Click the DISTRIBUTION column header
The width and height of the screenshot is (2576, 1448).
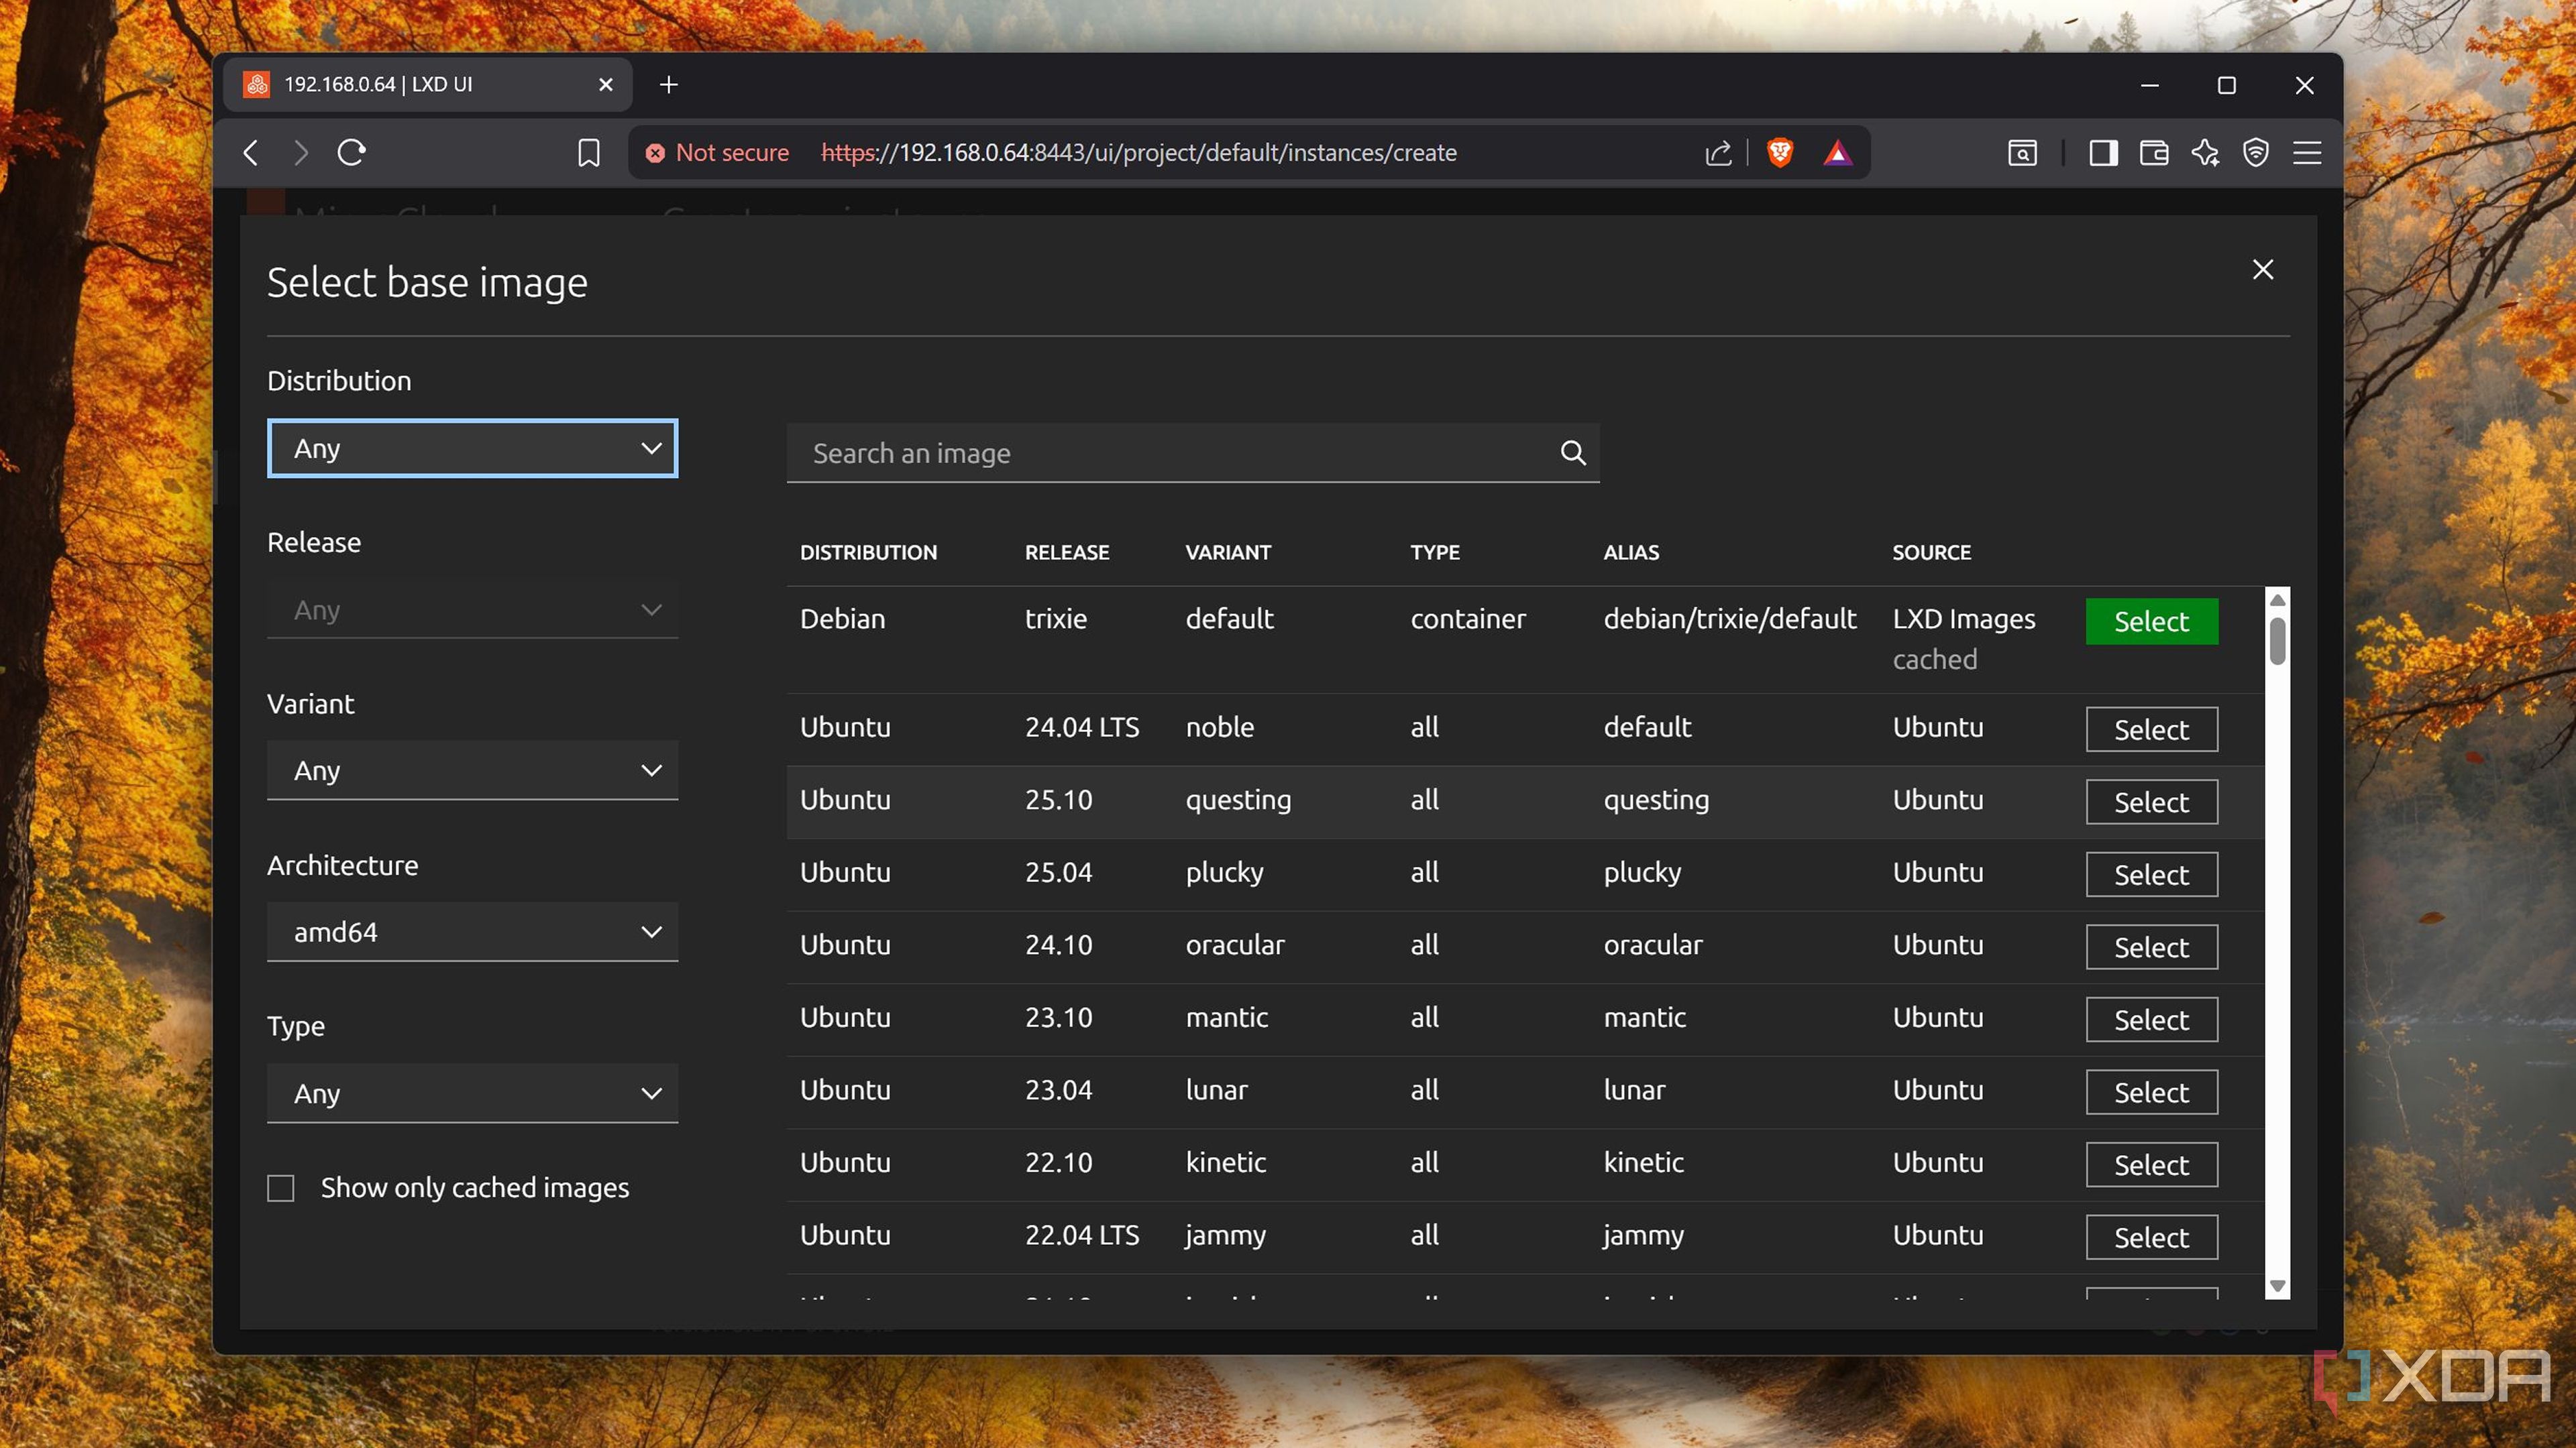[x=868, y=552]
